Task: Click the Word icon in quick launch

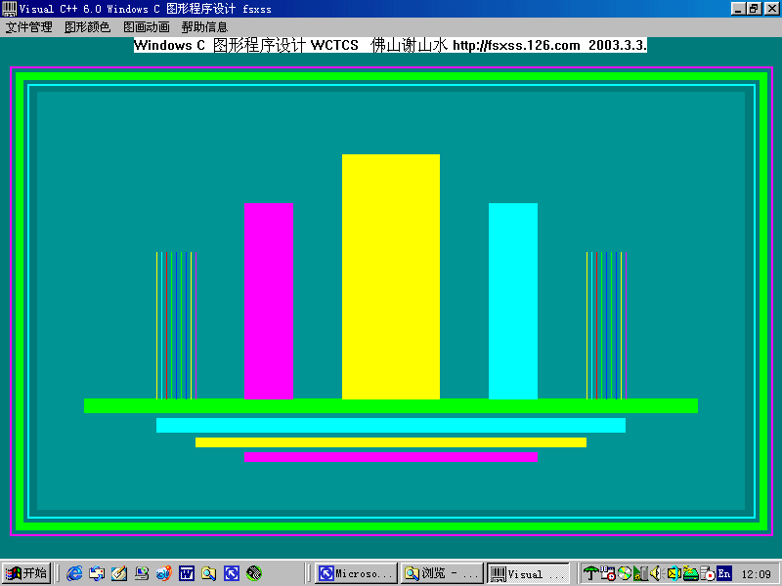Action: click(x=187, y=573)
